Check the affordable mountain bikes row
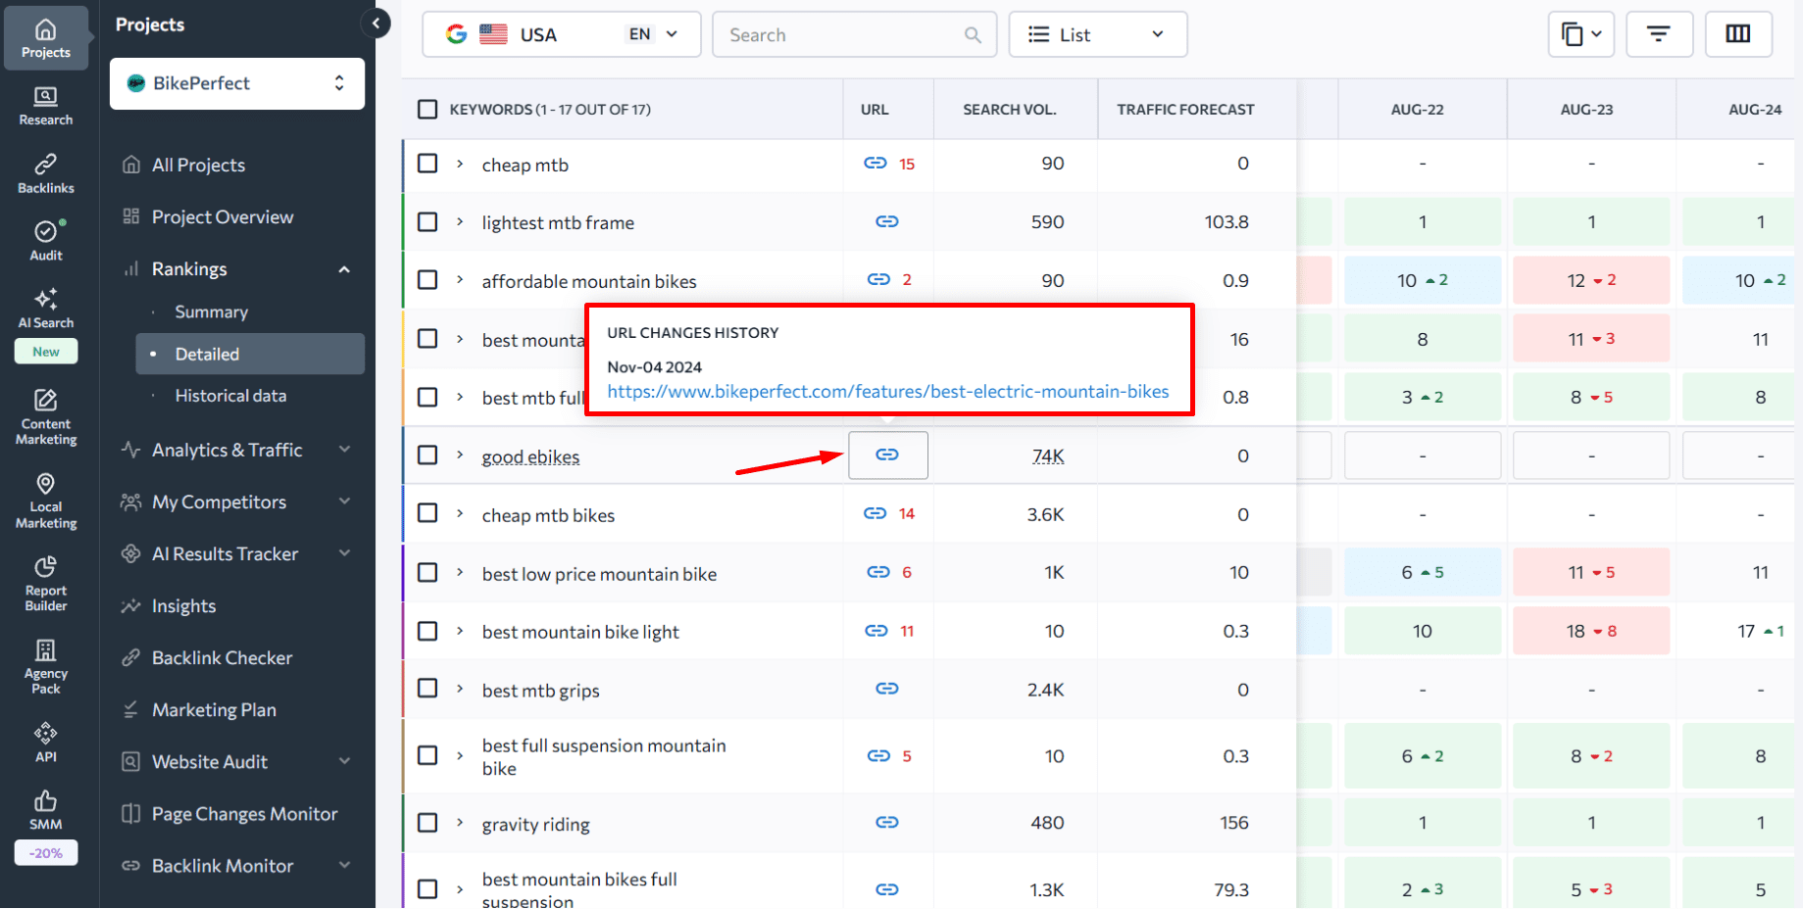Viewport: 1803px width, 909px height. [x=427, y=280]
